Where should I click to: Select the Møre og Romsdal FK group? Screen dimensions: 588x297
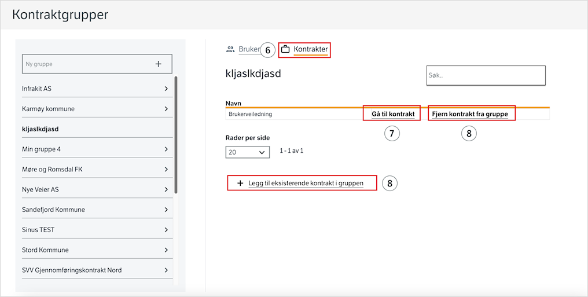(97, 170)
